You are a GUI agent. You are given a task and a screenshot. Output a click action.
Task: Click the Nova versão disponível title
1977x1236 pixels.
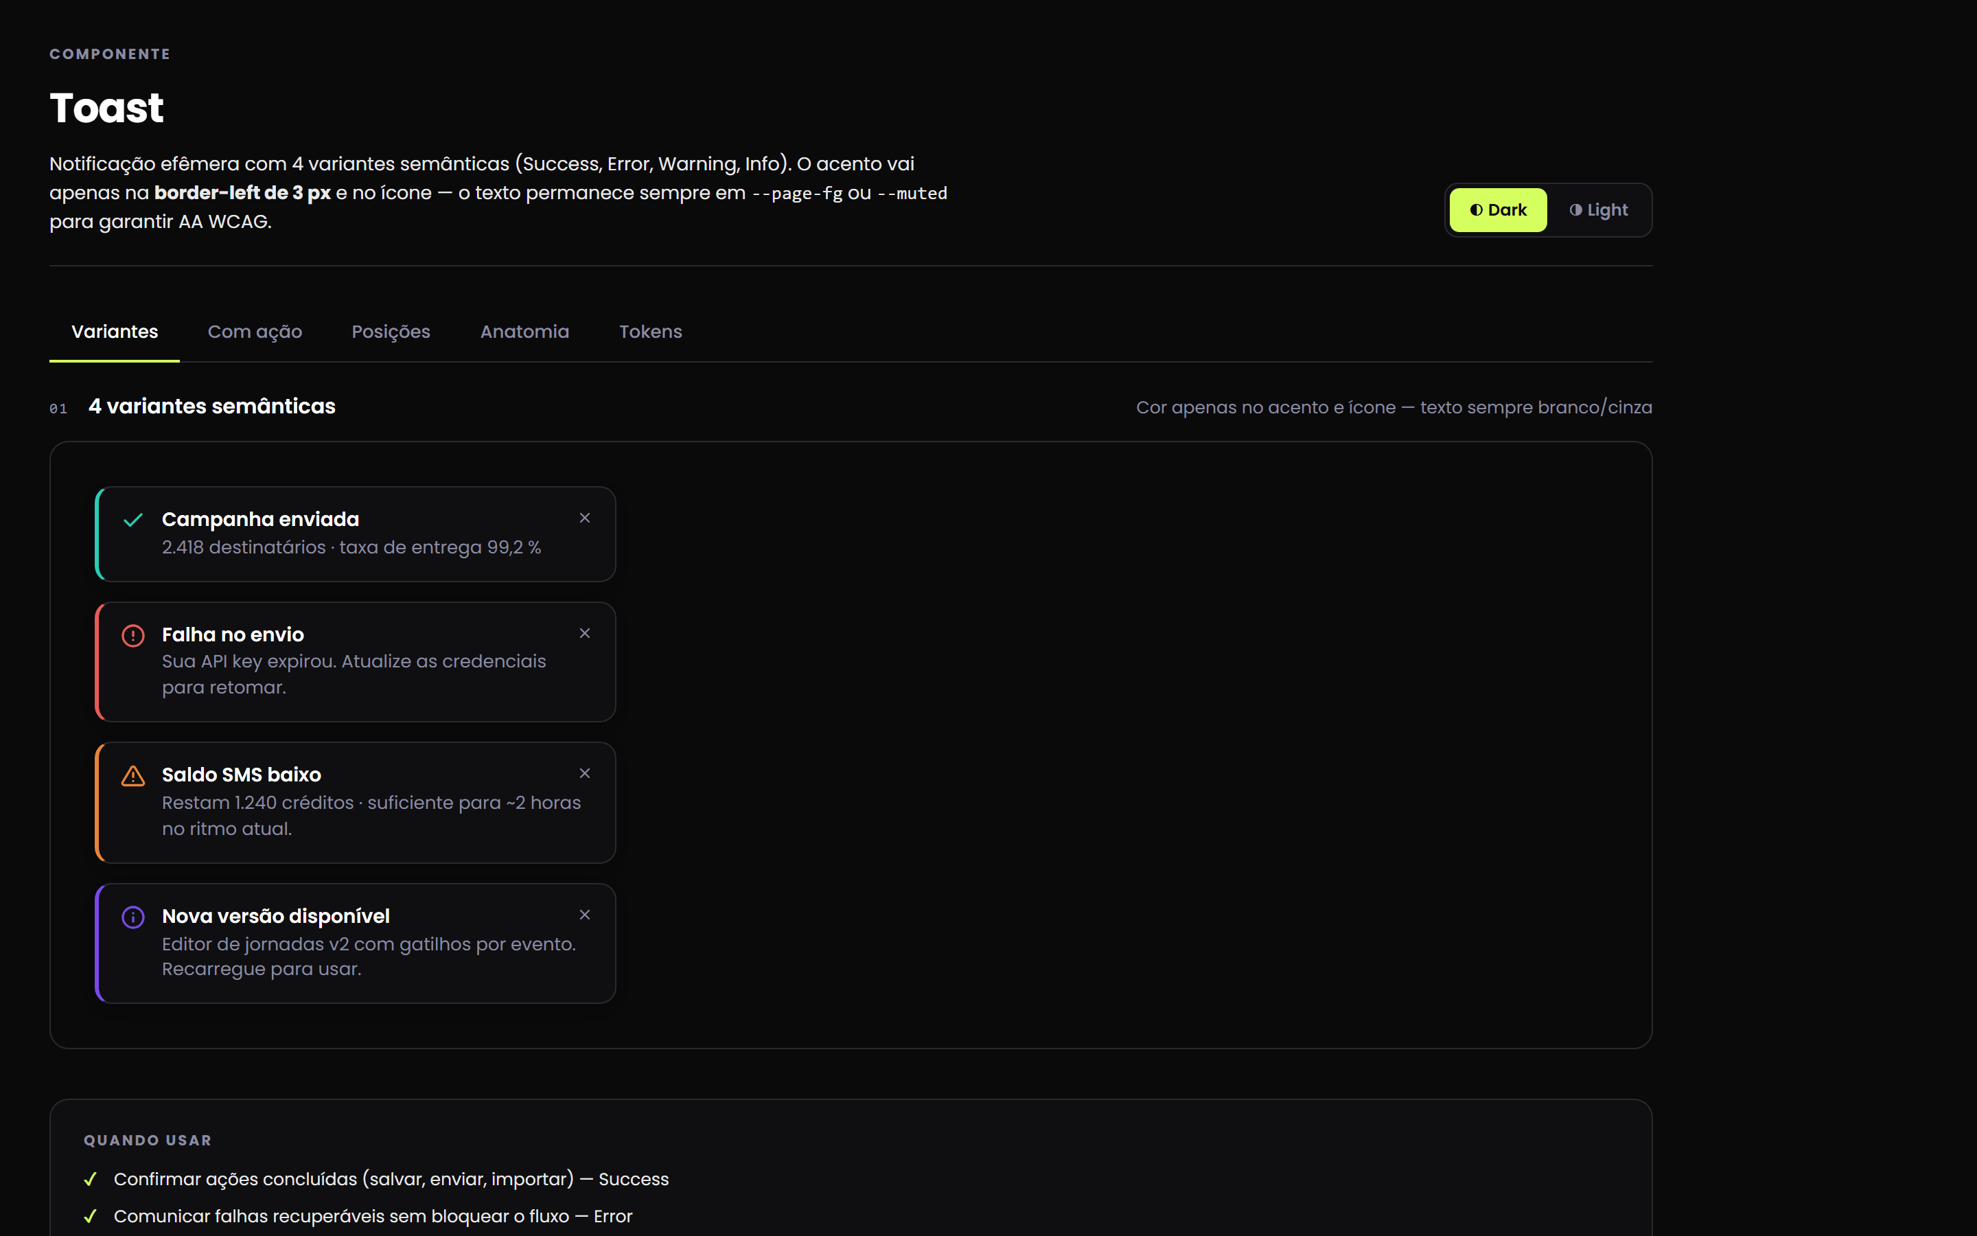tap(275, 915)
